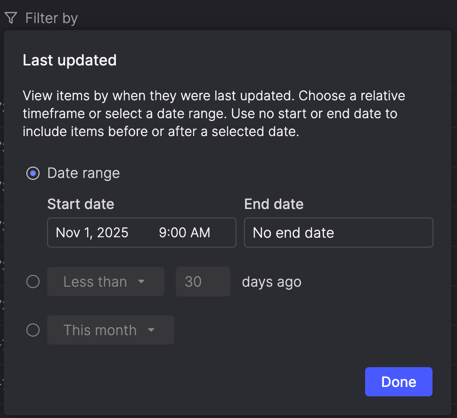Click the "End date" field label
This screenshot has height=418, width=457.
tap(274, 204)
